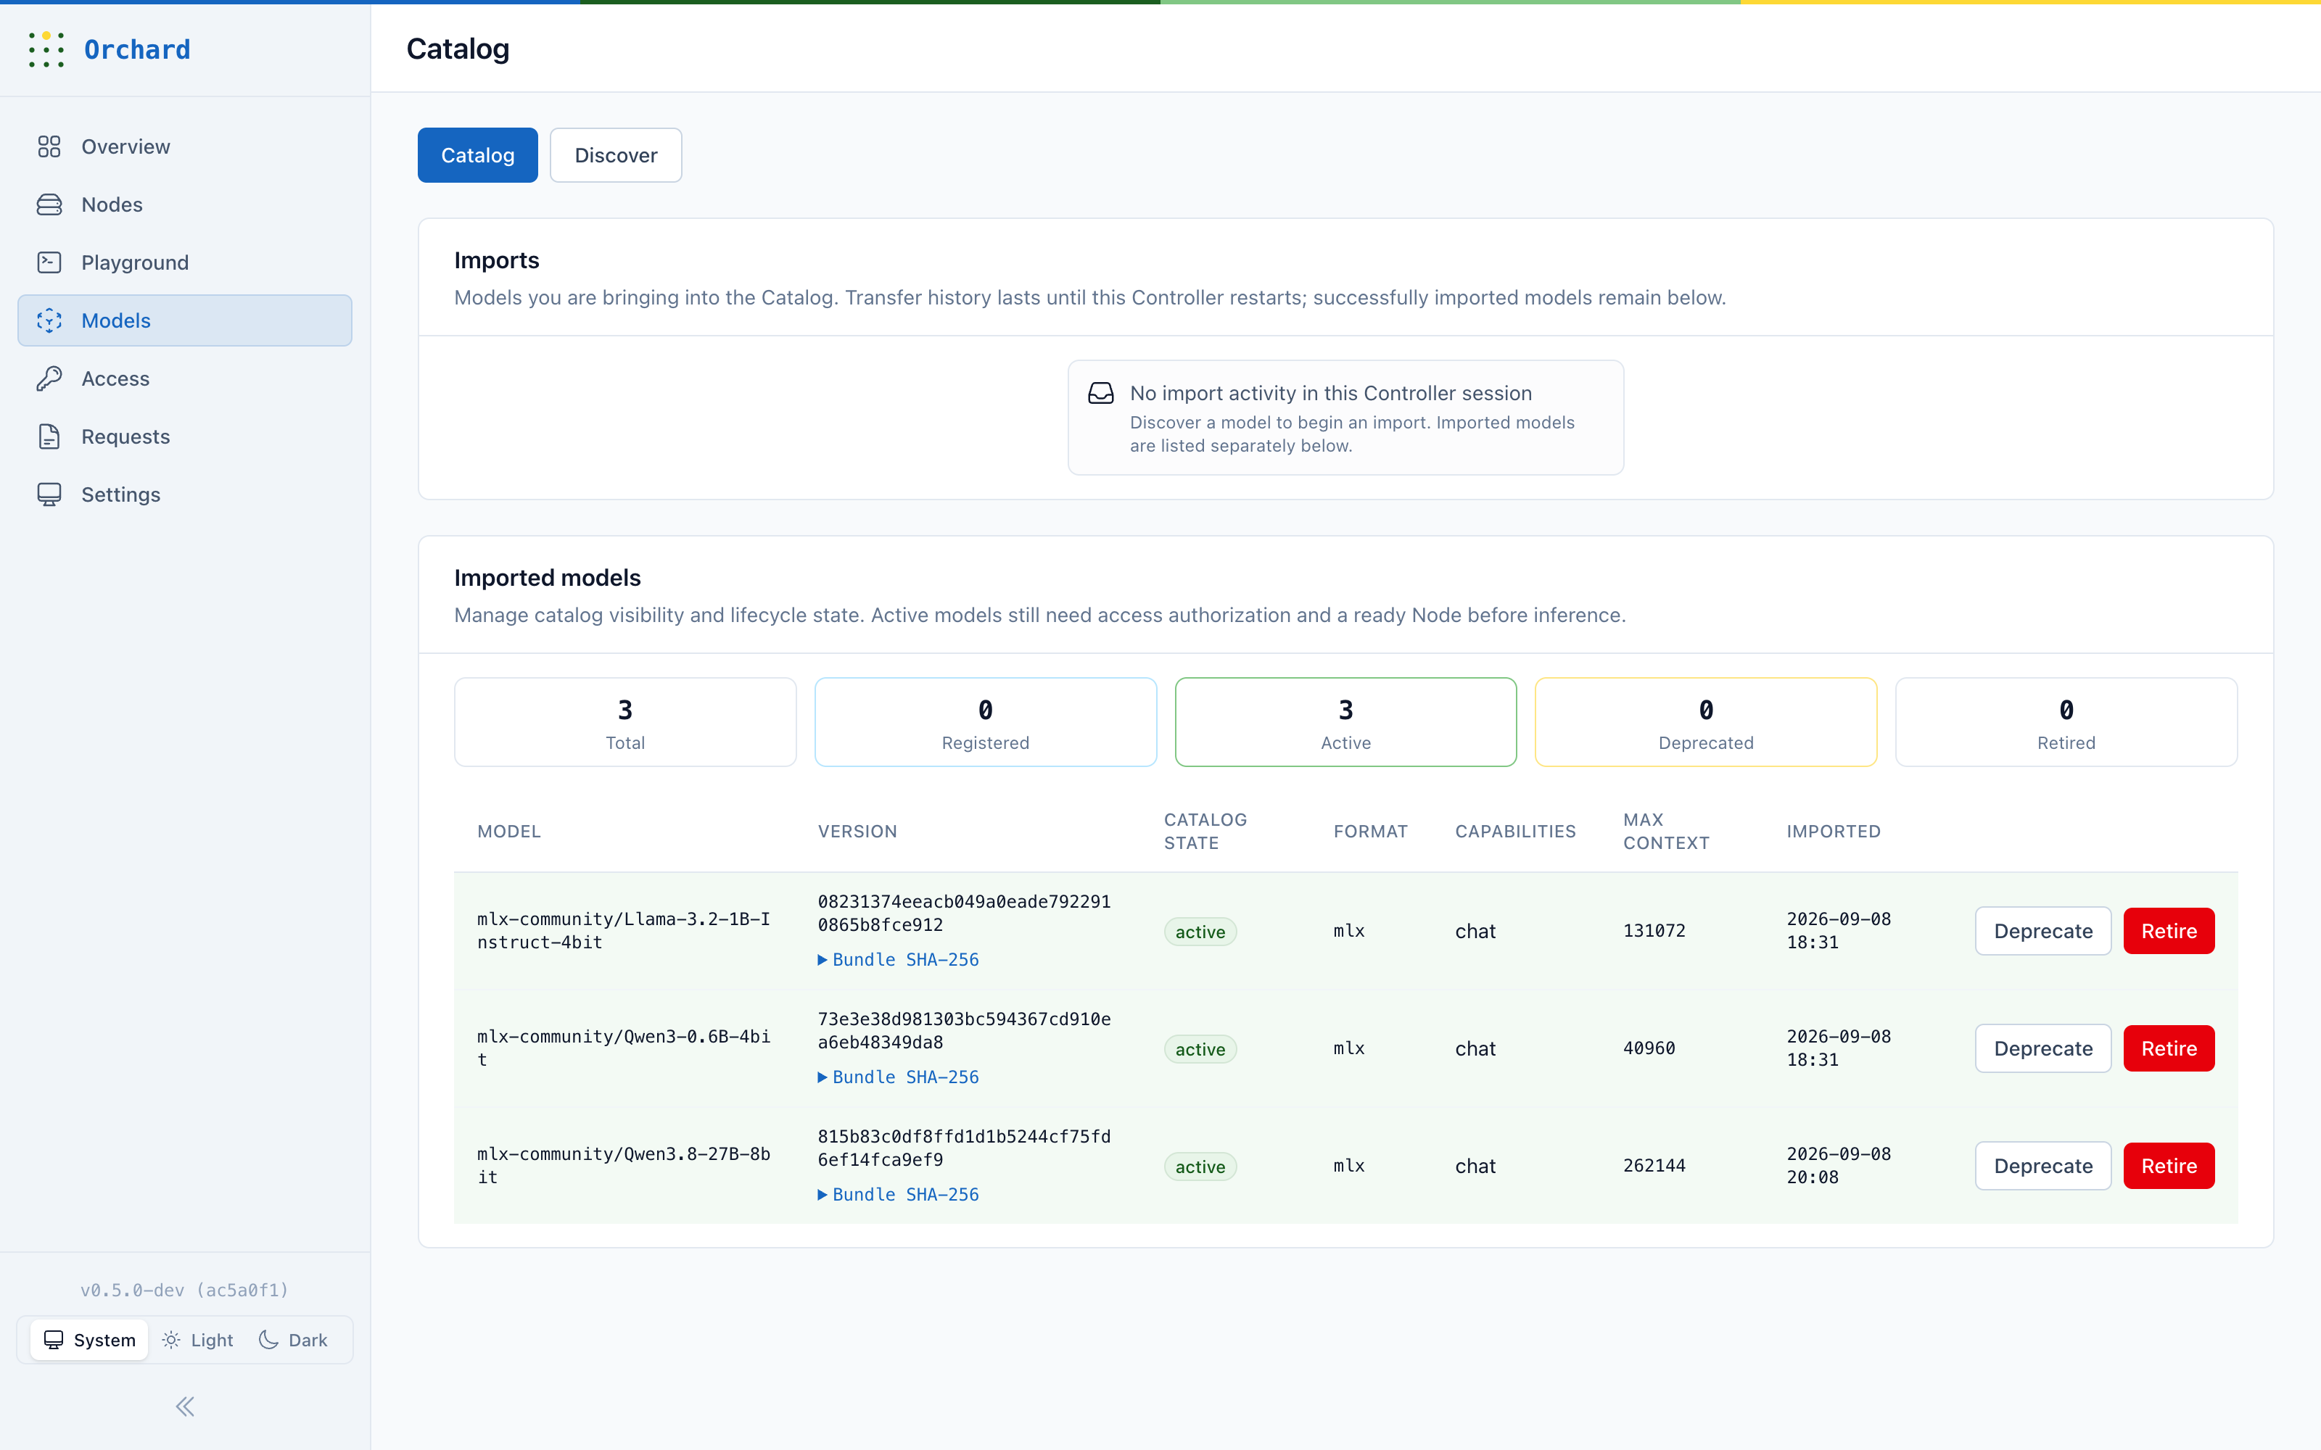Image resolution: width=2321 pixels, height=1450 pixels.
Task: Click the Orchard dotted logo icon
Action: click(x=46, y=49)
